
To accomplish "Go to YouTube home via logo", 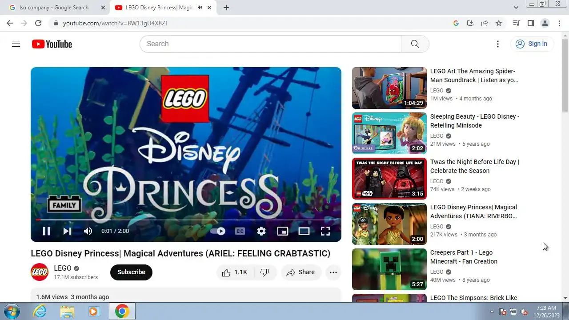I will click(x=52, y=44).
